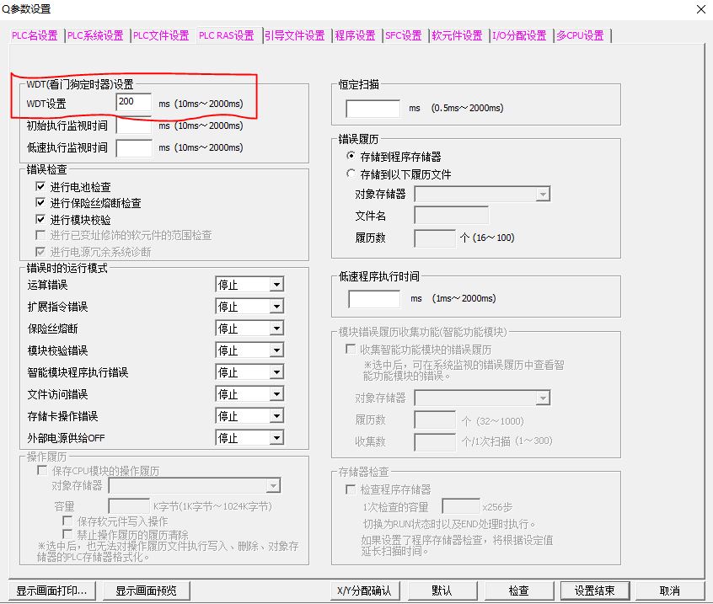This screenshot has height=604, width=713.
Task: Expand 保险丝熔断 mode dropdown
Action: (276, 329)
